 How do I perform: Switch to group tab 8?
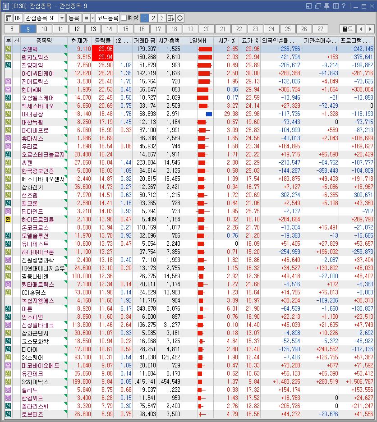(12, 29)
